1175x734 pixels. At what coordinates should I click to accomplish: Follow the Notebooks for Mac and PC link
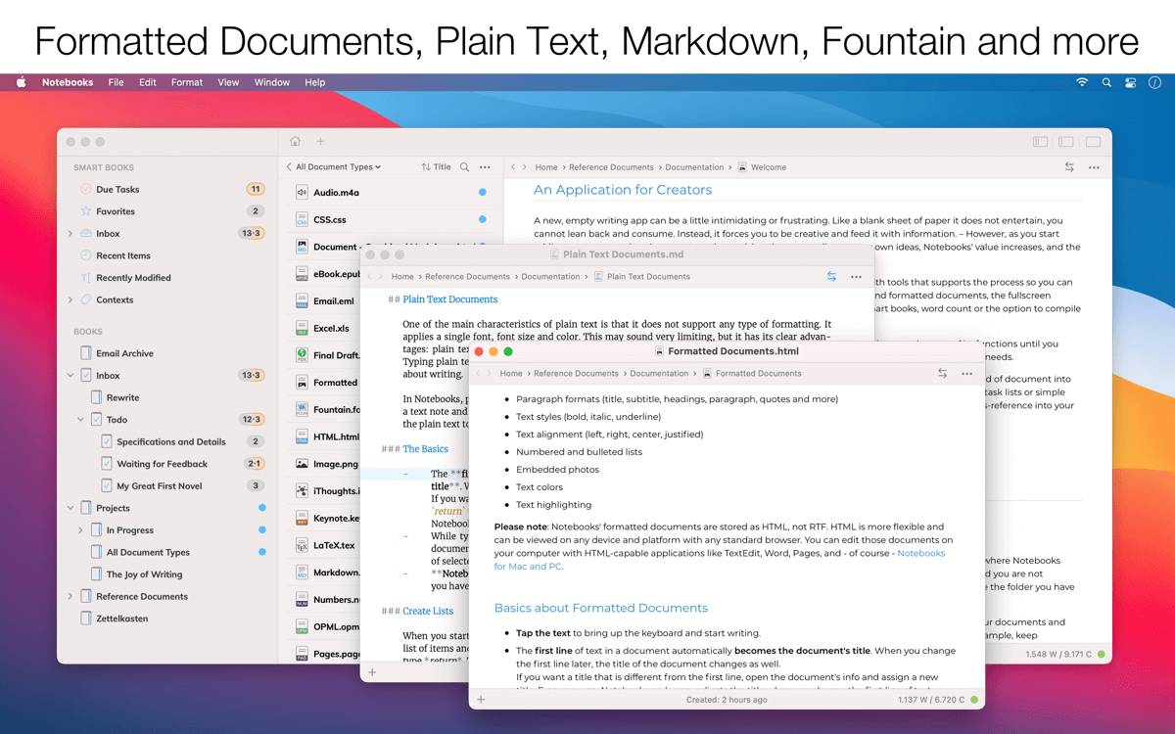click(720, 560)
